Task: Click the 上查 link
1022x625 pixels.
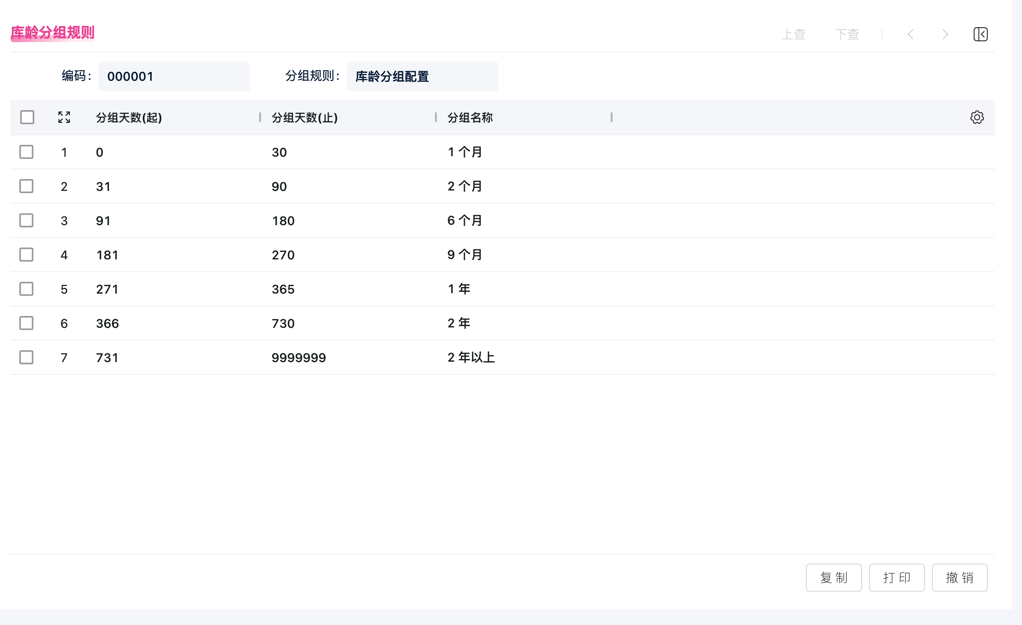Action: (794, 34)
